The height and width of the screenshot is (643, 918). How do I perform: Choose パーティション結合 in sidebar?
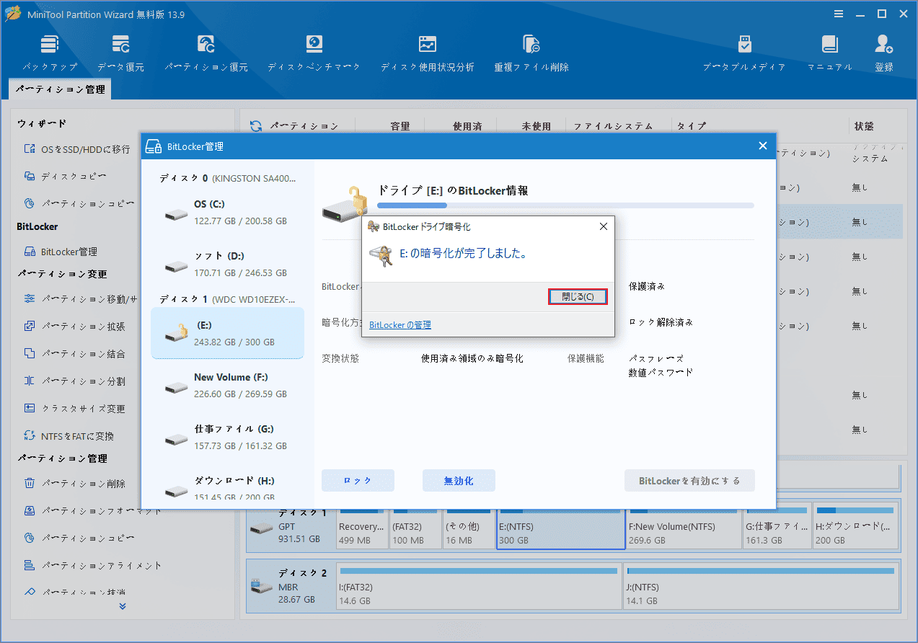pyautogui.click(x=75, y=354)
